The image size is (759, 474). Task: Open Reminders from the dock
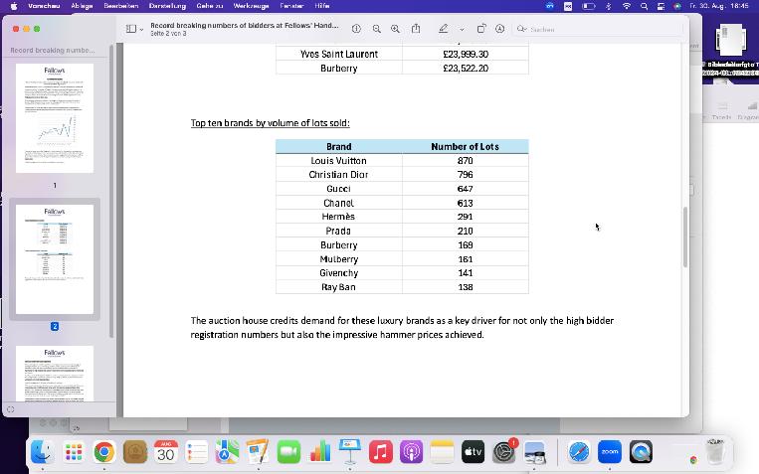point(197,452)
